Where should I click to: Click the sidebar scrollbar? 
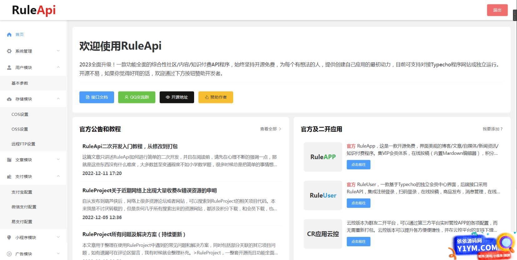pyautogui.click(x=67, y=131)
